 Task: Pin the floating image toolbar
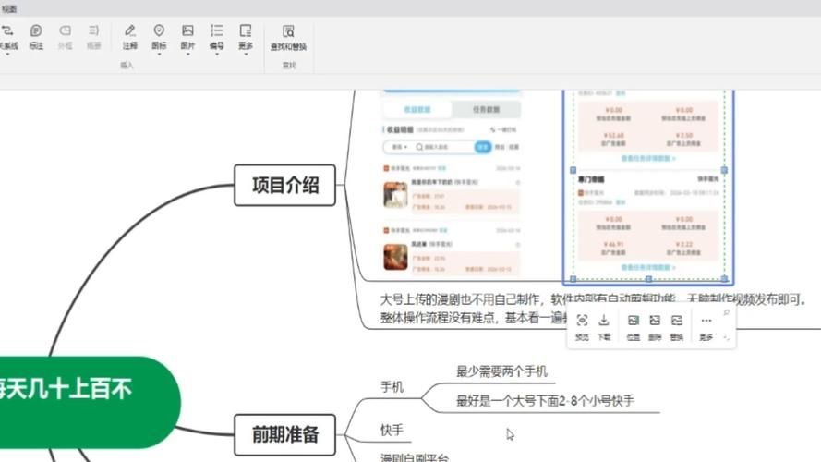726,312
